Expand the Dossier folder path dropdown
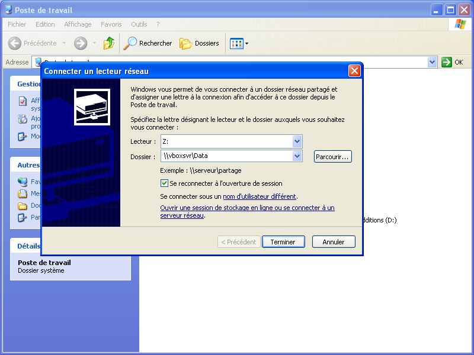 297,156
